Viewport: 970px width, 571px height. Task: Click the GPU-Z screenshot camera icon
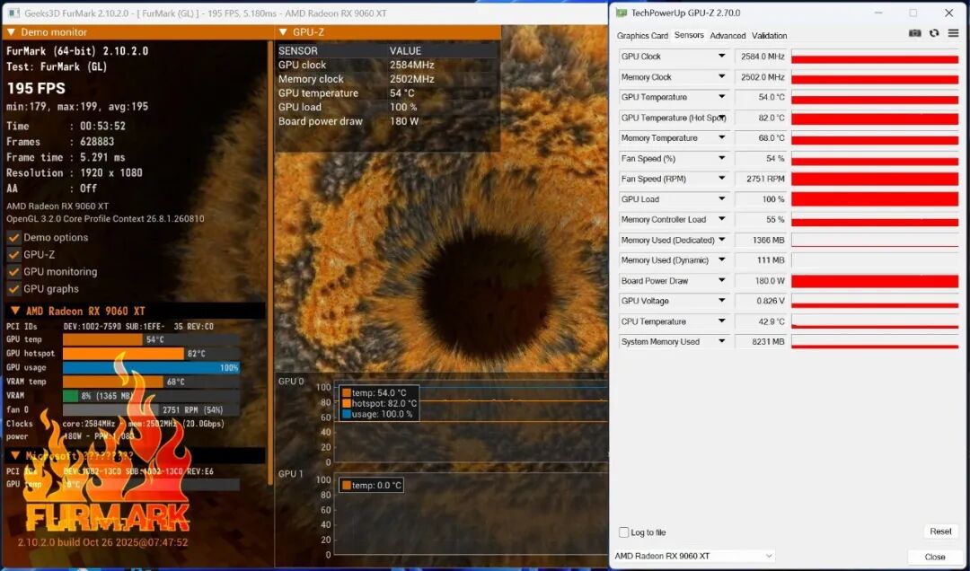(x=914, y=33)
